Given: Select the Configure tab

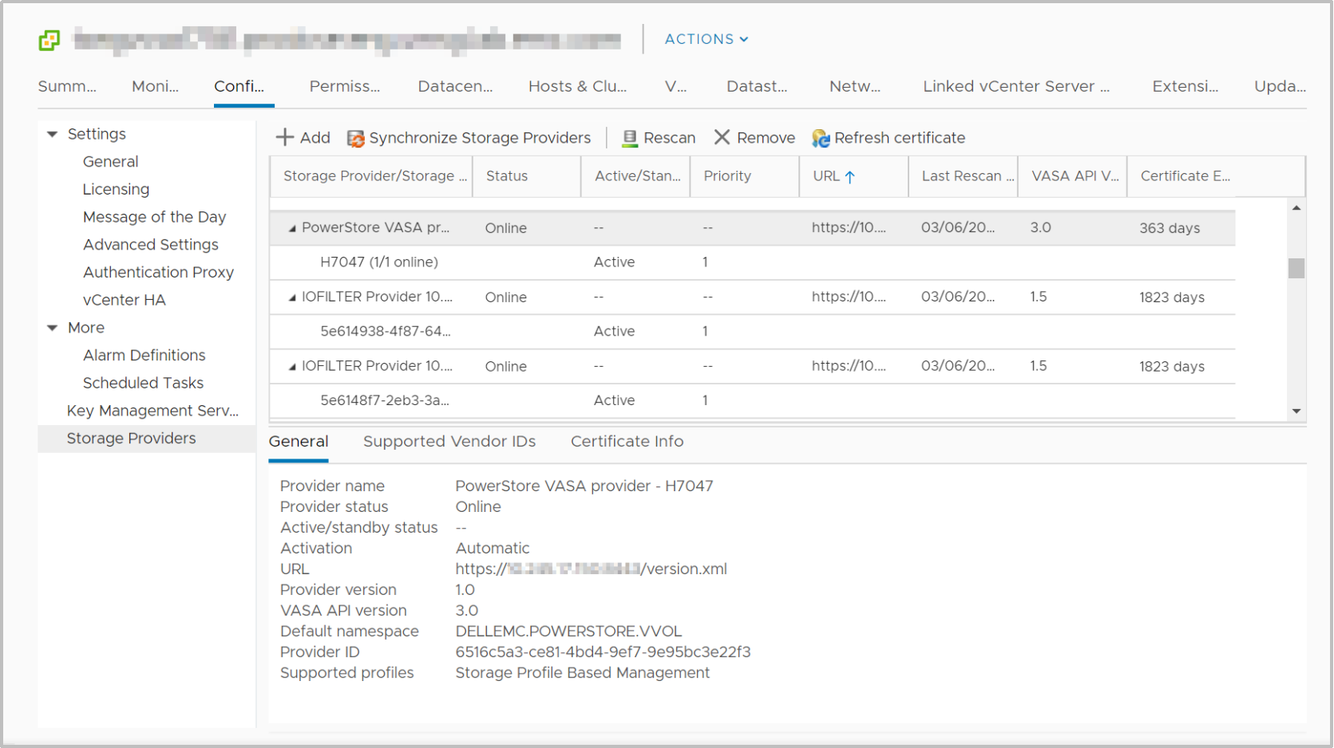Looking at the screenshot, I should click(239, 86).
